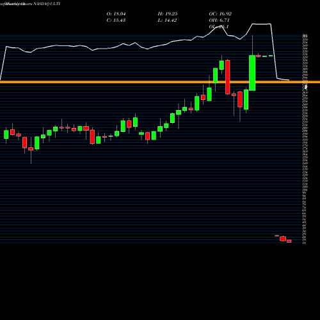Click the OH: 6.71 readout

coord(219,20)
